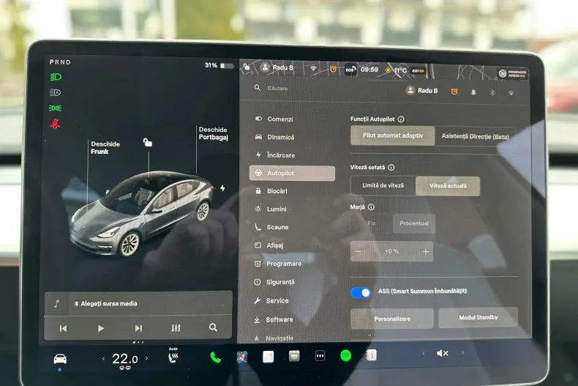Open the Spotify app
Screen dimensions: 578x386
click(346, 356)
